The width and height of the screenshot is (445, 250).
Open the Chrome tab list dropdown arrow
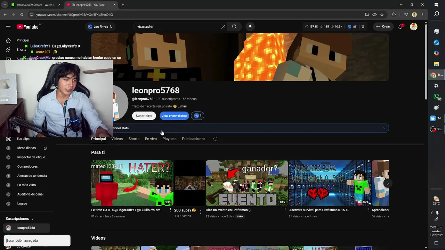click(5, 5)
